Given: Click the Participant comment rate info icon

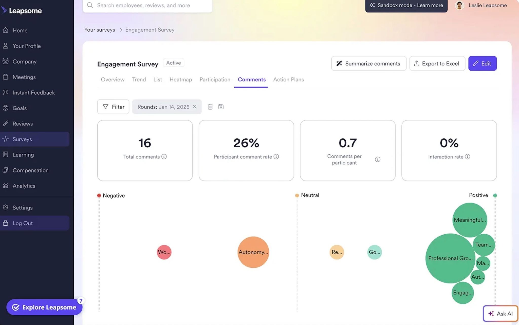Looking at the screenshot, I should tap(276, 157).
